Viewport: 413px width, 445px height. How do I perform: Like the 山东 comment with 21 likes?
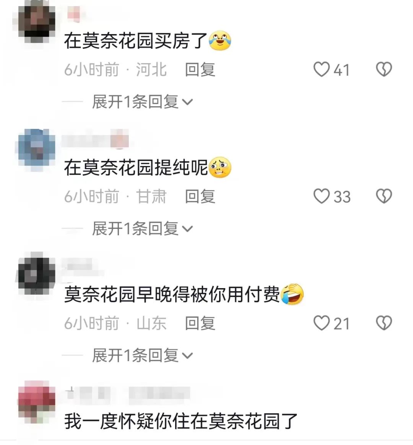322,323
